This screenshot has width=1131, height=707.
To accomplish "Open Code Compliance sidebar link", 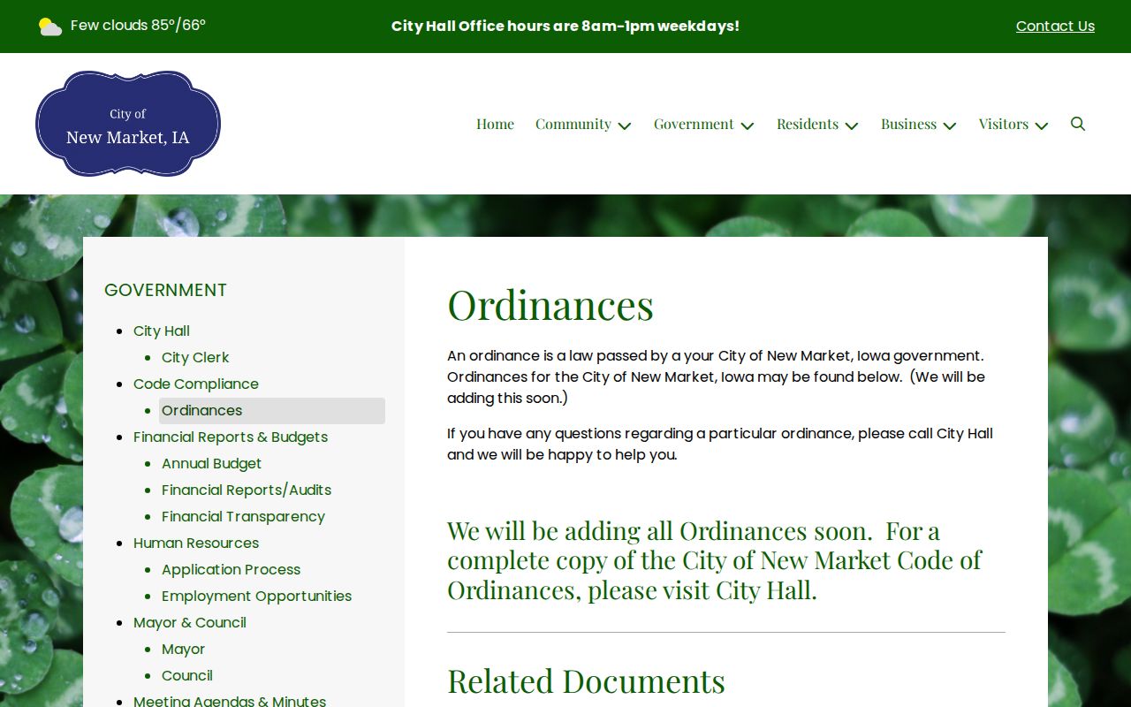I will (196, 384).
